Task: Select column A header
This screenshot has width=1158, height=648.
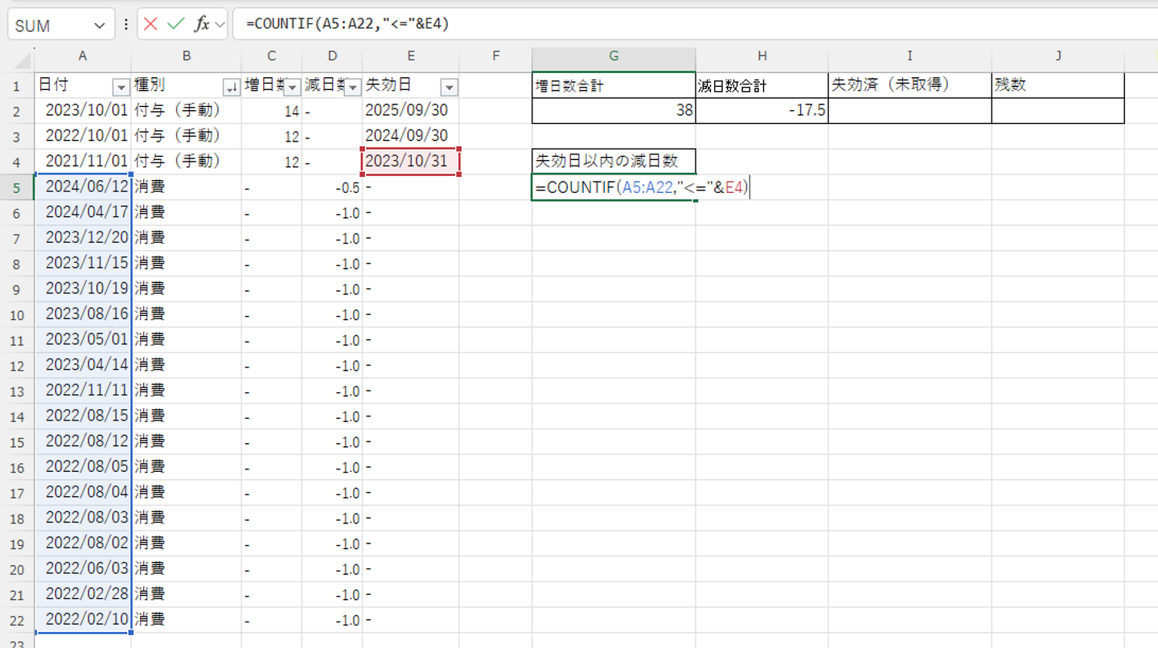Action: (x=83, y=55)
